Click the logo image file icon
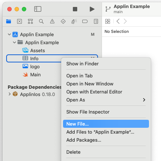Screen dimensions: 161x161 [x=25, y=66]
